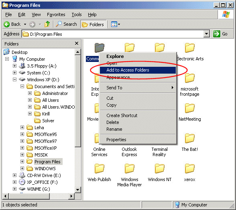Expand the MSOffice95 folder
The width and height of the screenshot is (236, 210).
point(22,134)
